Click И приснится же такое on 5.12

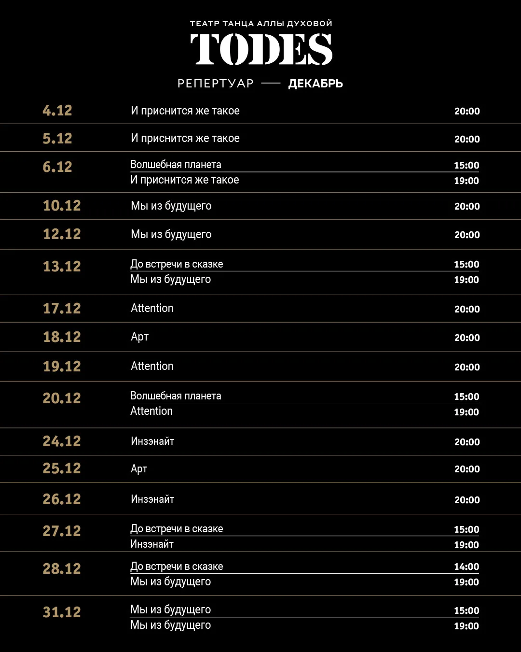tap(185, 139)
